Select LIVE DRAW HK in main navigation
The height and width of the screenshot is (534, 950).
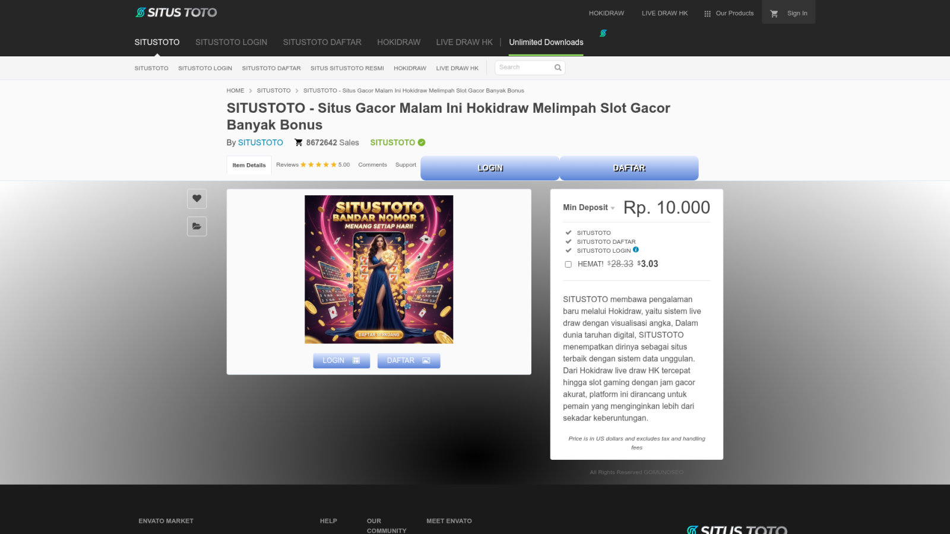tap(464, 42)
